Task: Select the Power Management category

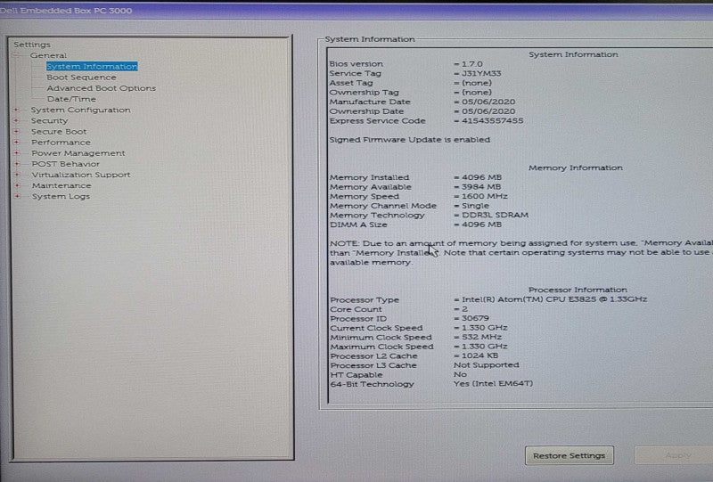Action: pyautogui.click(x=78, y=153)
